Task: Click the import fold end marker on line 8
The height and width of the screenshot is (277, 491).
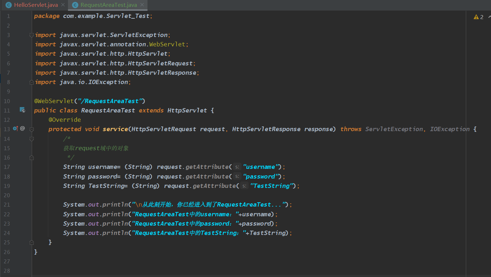Action: click(32, 82)
